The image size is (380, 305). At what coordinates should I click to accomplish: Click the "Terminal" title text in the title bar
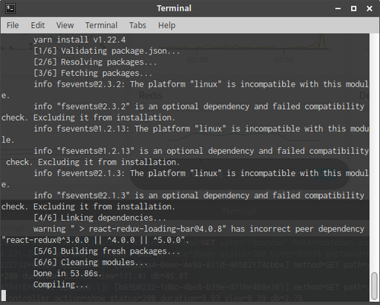point(174,8)
